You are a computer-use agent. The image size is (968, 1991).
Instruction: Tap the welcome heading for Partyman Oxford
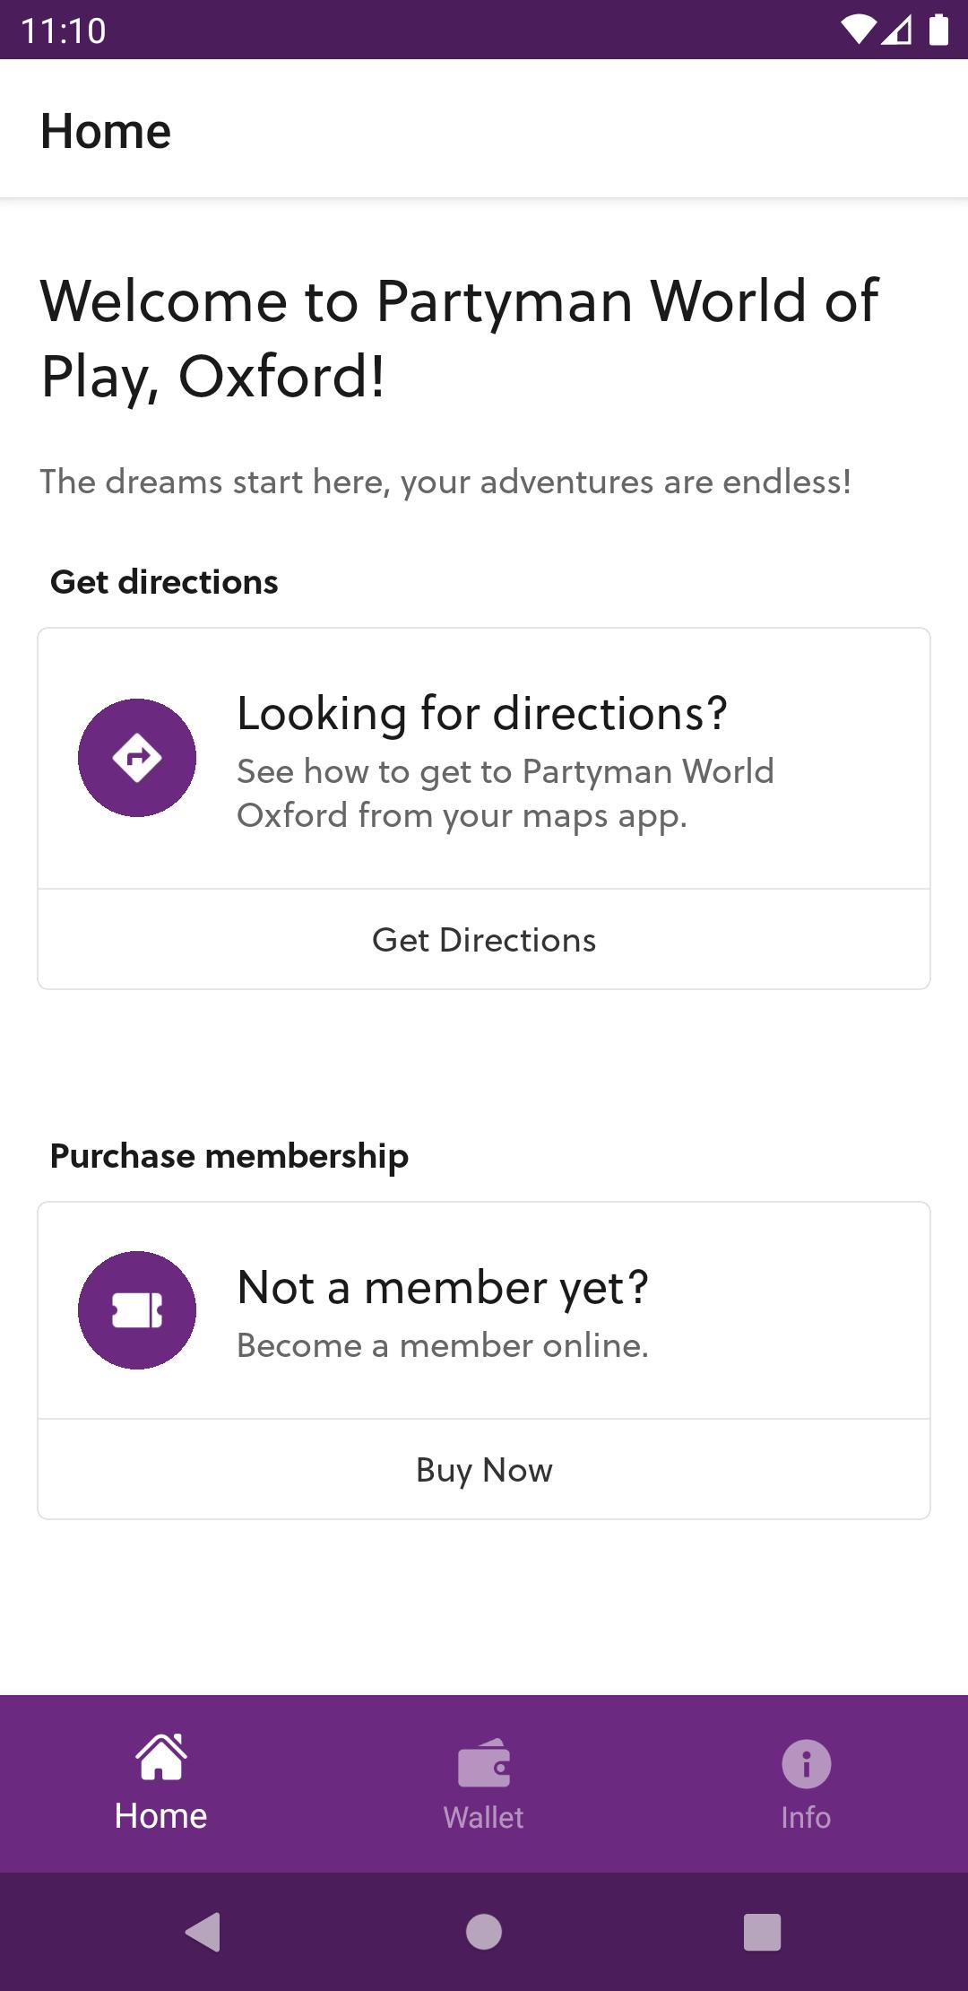(x=460, y=338)
